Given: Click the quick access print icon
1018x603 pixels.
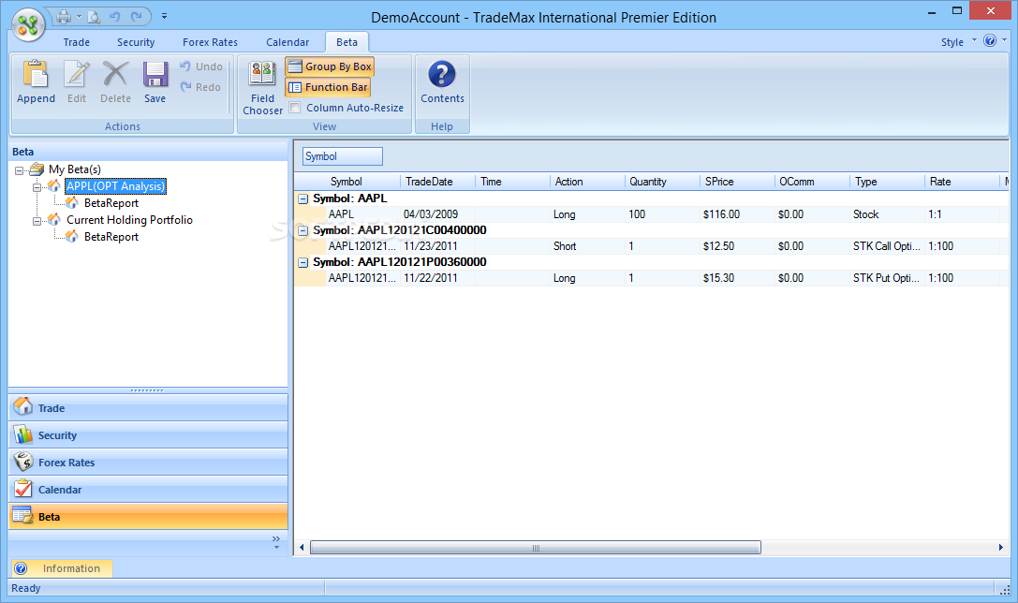Looking at the screenshot, I should pos(64,17).
